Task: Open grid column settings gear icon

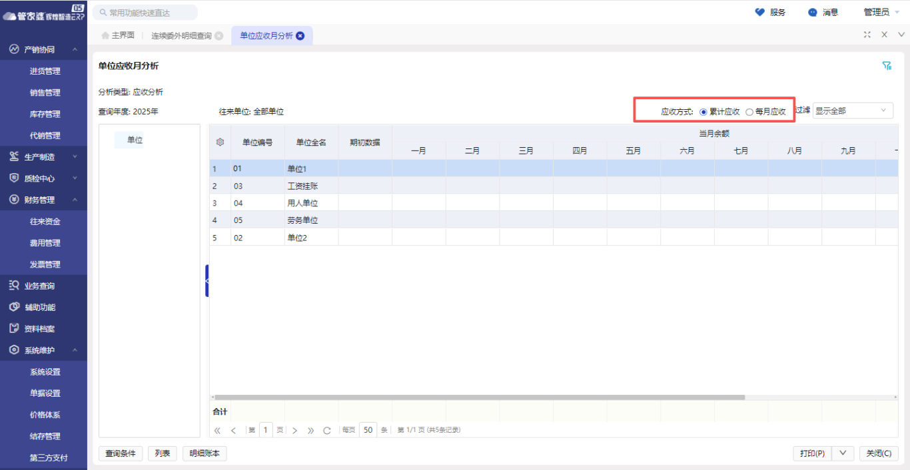Action: point(221,142)
